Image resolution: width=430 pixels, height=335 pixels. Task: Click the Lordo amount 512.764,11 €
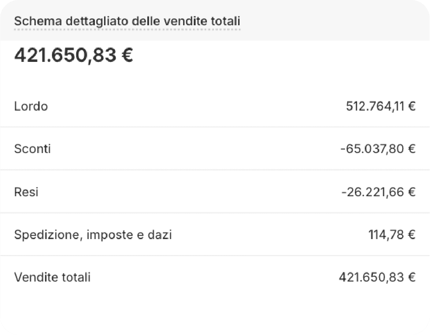(x=381, y=106)
